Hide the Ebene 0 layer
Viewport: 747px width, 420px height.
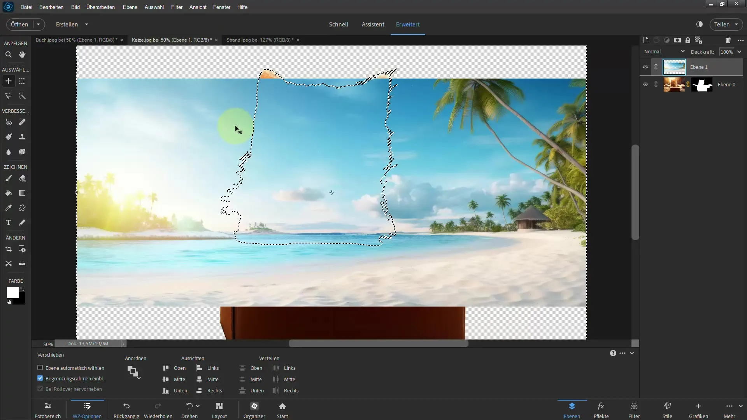tap(645, 84)
